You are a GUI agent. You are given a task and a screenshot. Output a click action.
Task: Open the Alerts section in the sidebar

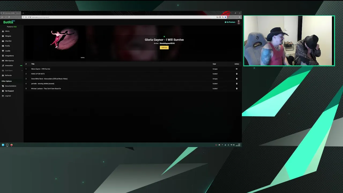[x=7, y=31]
